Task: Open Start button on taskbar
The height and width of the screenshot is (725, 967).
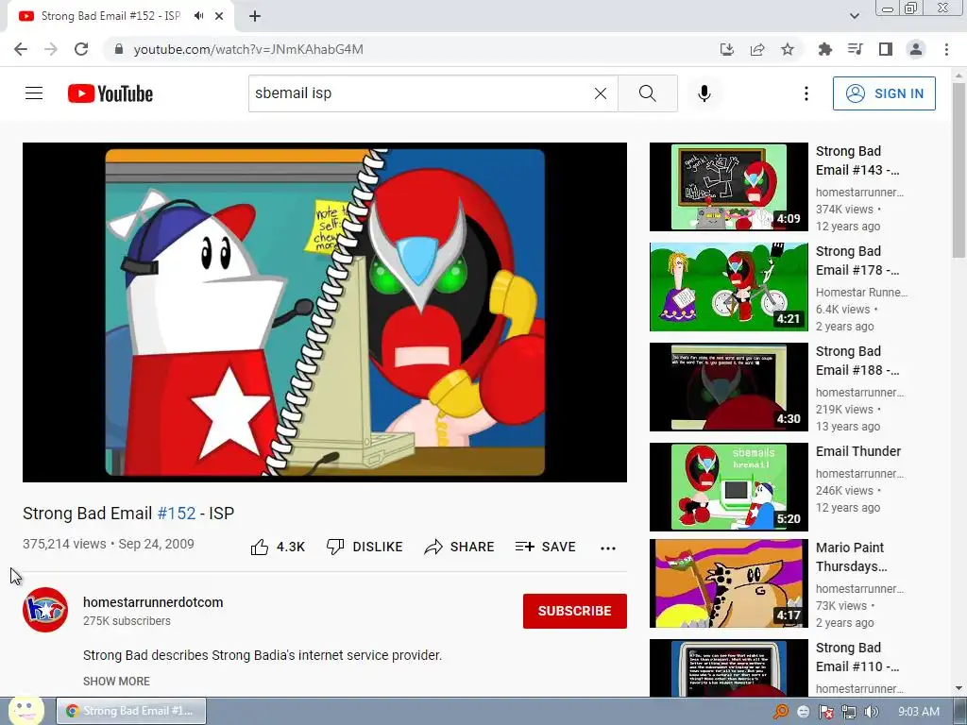Action: click(x=25, y=710)
